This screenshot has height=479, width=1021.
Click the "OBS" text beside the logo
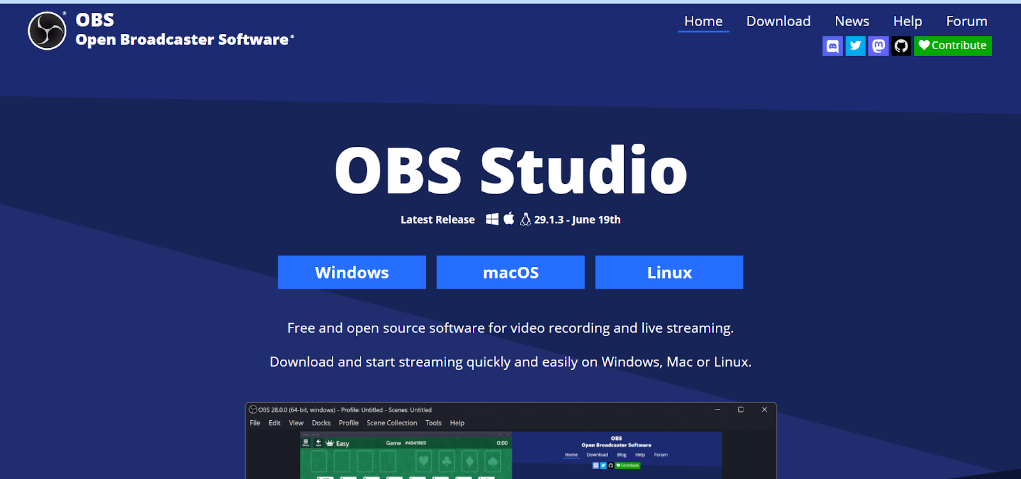click(95, 20)
